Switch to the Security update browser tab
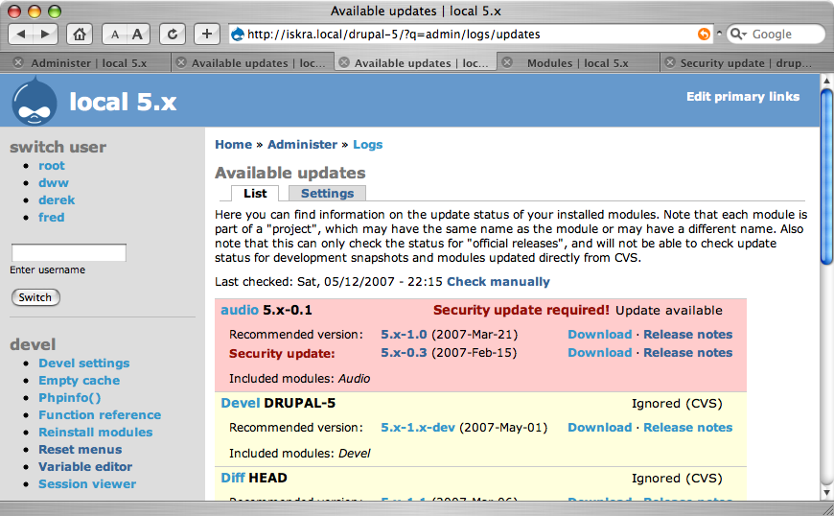This screenshot has height=516, width=834. [748, 63]
